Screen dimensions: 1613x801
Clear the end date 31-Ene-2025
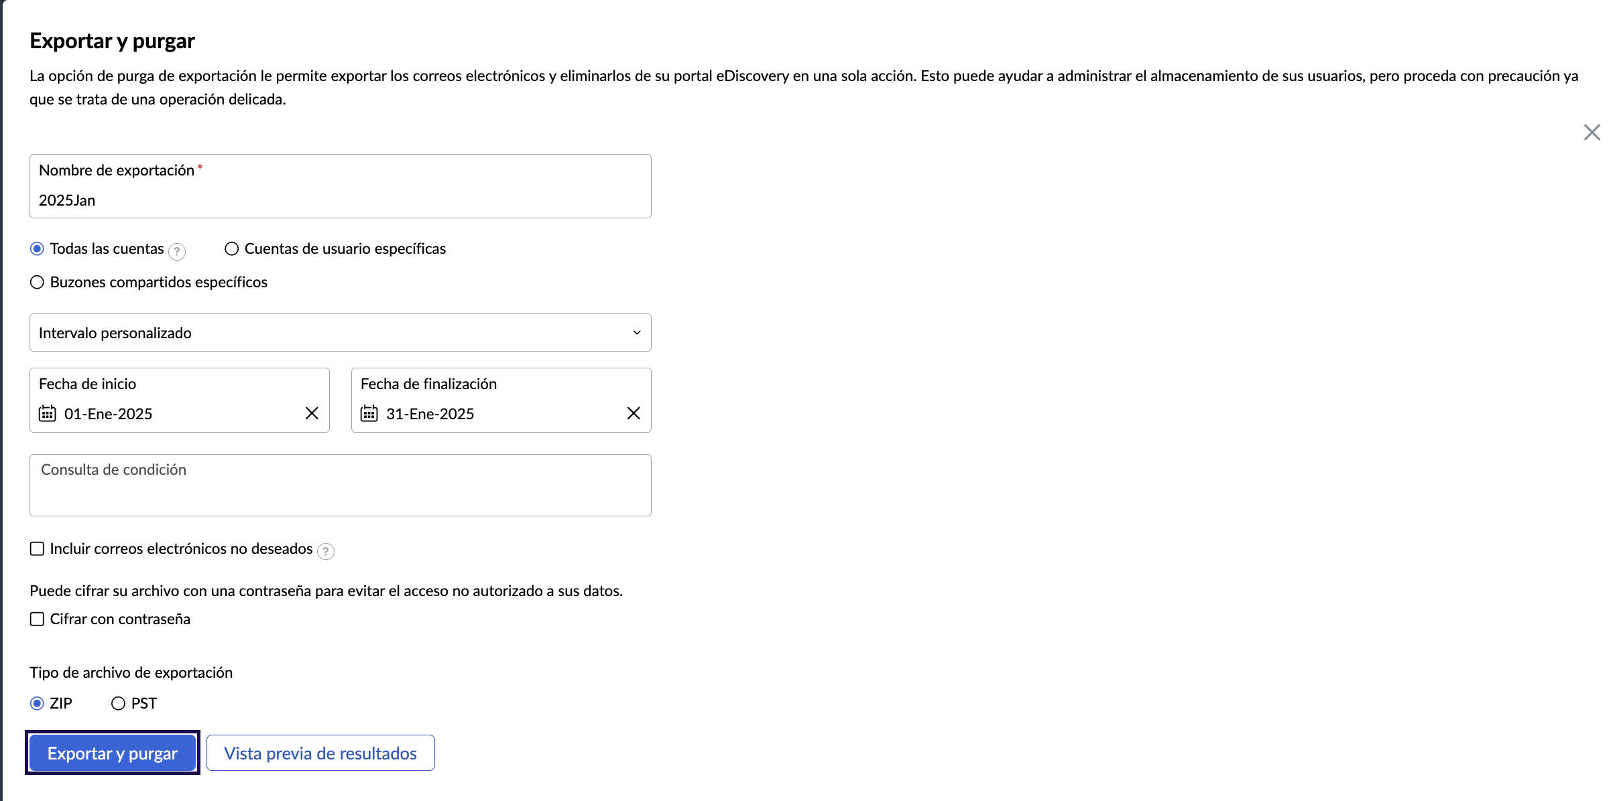pos(634,413)
